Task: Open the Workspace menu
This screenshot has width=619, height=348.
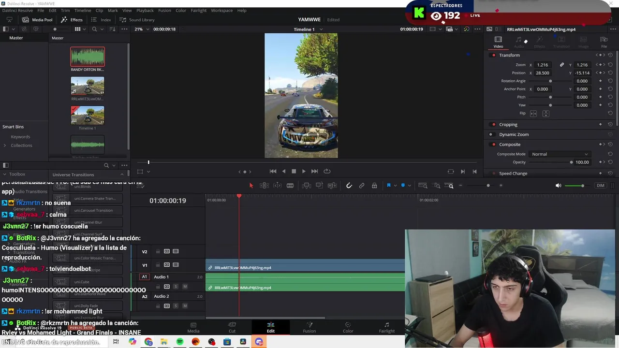Action: [221, 10]
